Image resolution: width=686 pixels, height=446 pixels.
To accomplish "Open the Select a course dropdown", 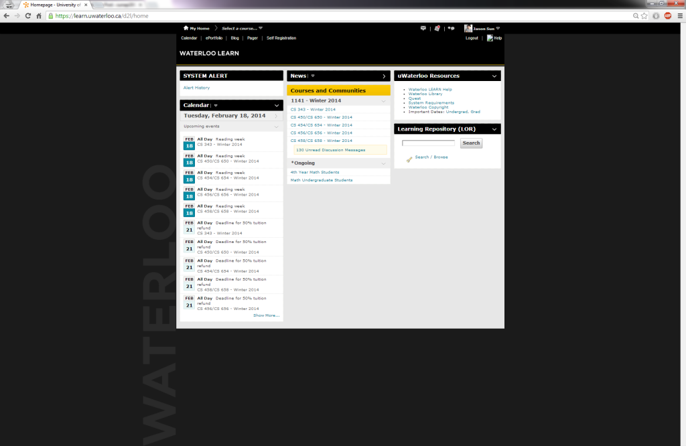I will tap(243, 28).
